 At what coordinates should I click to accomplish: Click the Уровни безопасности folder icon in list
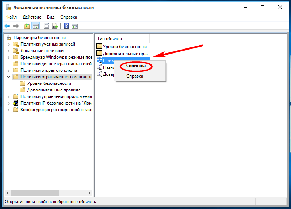pos(99,47)
